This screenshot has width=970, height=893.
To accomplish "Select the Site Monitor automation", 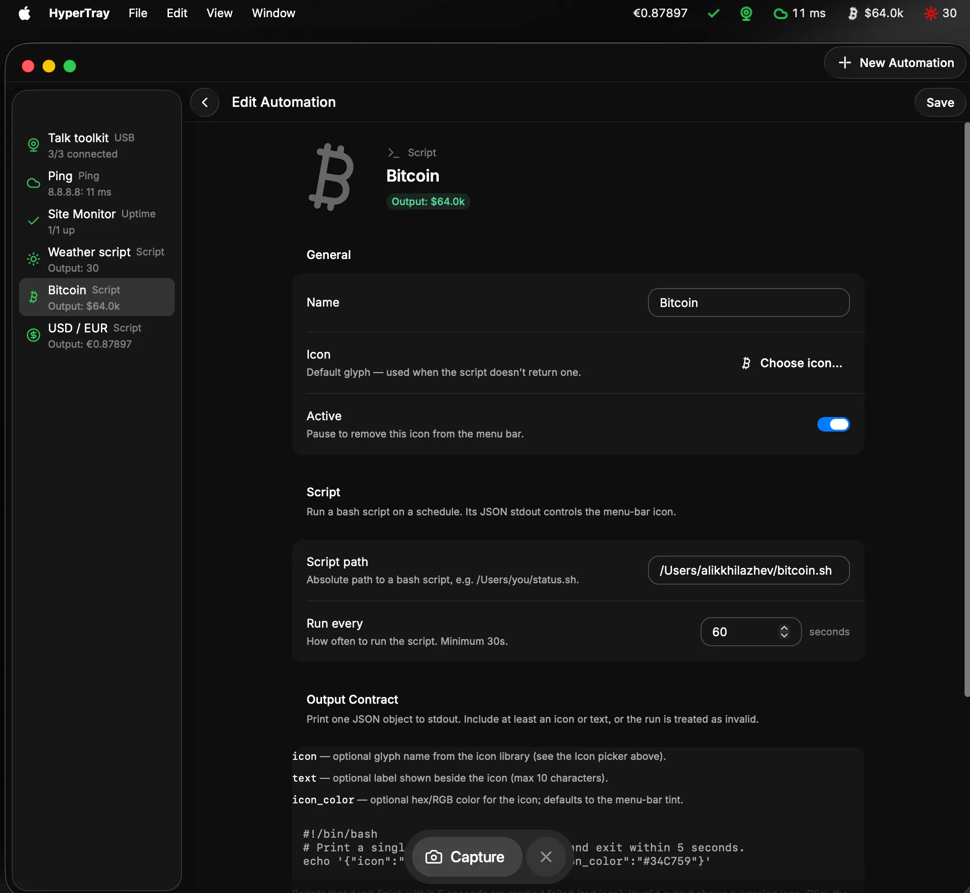I will [96, 221].
